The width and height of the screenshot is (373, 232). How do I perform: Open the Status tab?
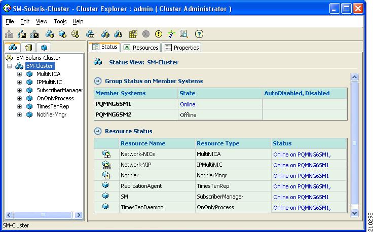pyautogui.click(x=105, y=47)
